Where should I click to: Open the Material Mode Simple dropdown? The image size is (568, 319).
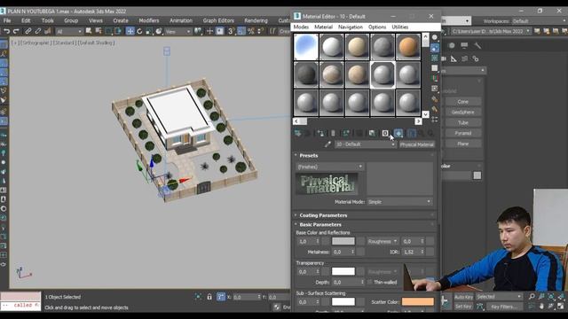coord(399,202)
